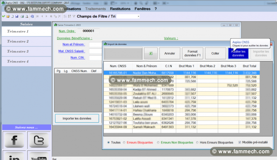The width and height of the screenshot is (277, 160).
Task: Click Importer les données in Saisie window
Action: [77, 118]
